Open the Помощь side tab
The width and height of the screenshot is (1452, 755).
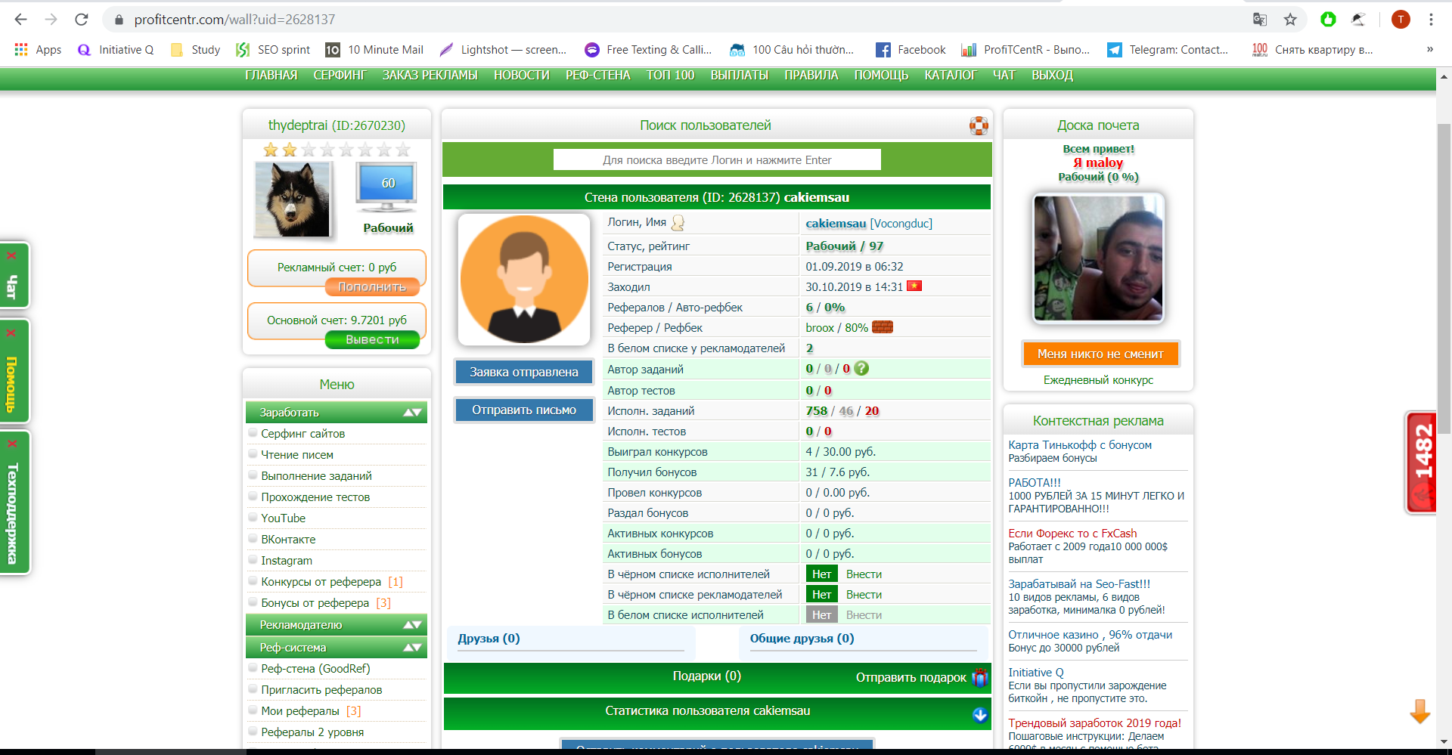tap(12, 385)
